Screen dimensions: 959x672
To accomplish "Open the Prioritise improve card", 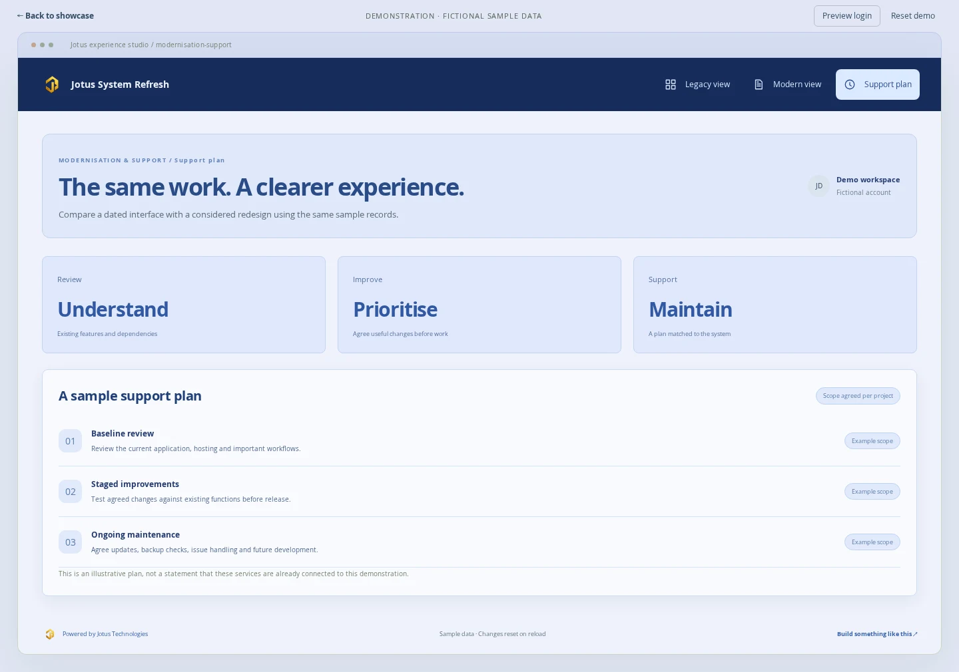I will pos(479,305).
